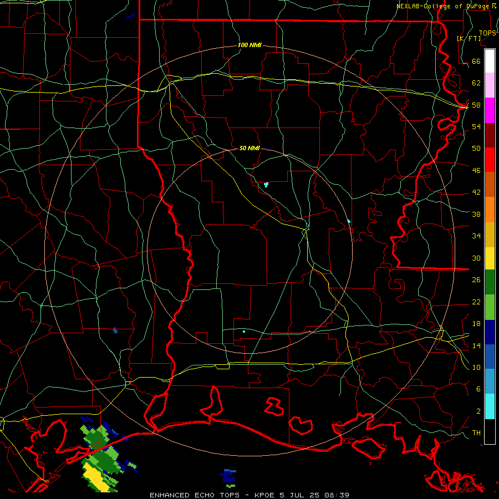Select the dark red legend swatch
This screenshot has height=499, width=499.
tap(490, 135)
